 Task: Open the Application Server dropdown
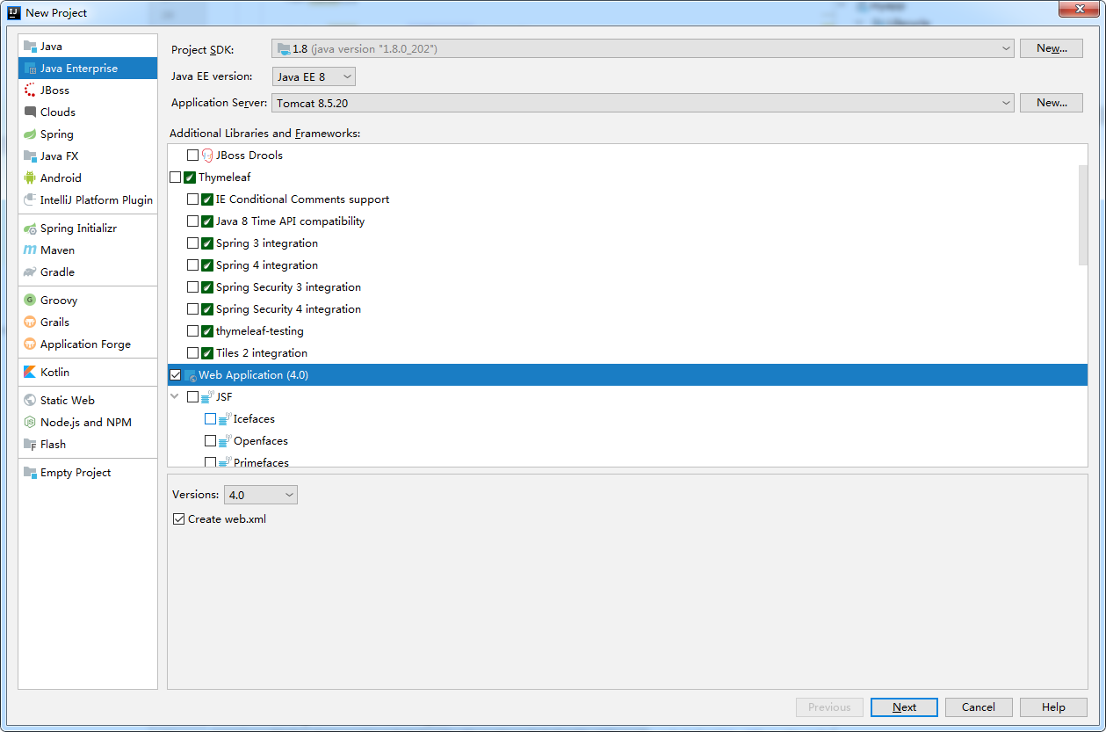coord(643,103)
